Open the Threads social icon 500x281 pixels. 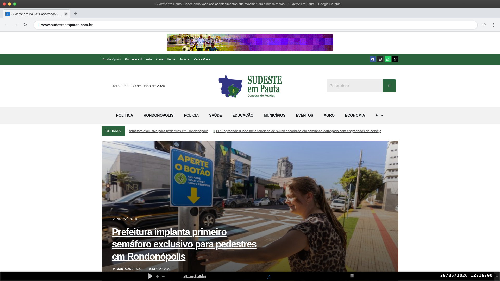pyautogui.click(x=395, y=59)
